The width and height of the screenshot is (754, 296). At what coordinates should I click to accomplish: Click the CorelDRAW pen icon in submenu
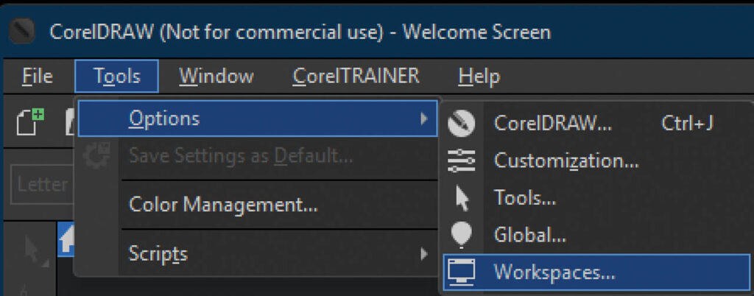461,124
